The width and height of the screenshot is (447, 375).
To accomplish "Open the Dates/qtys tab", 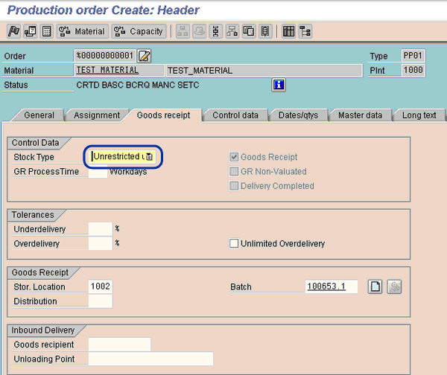I will (298, 115).
